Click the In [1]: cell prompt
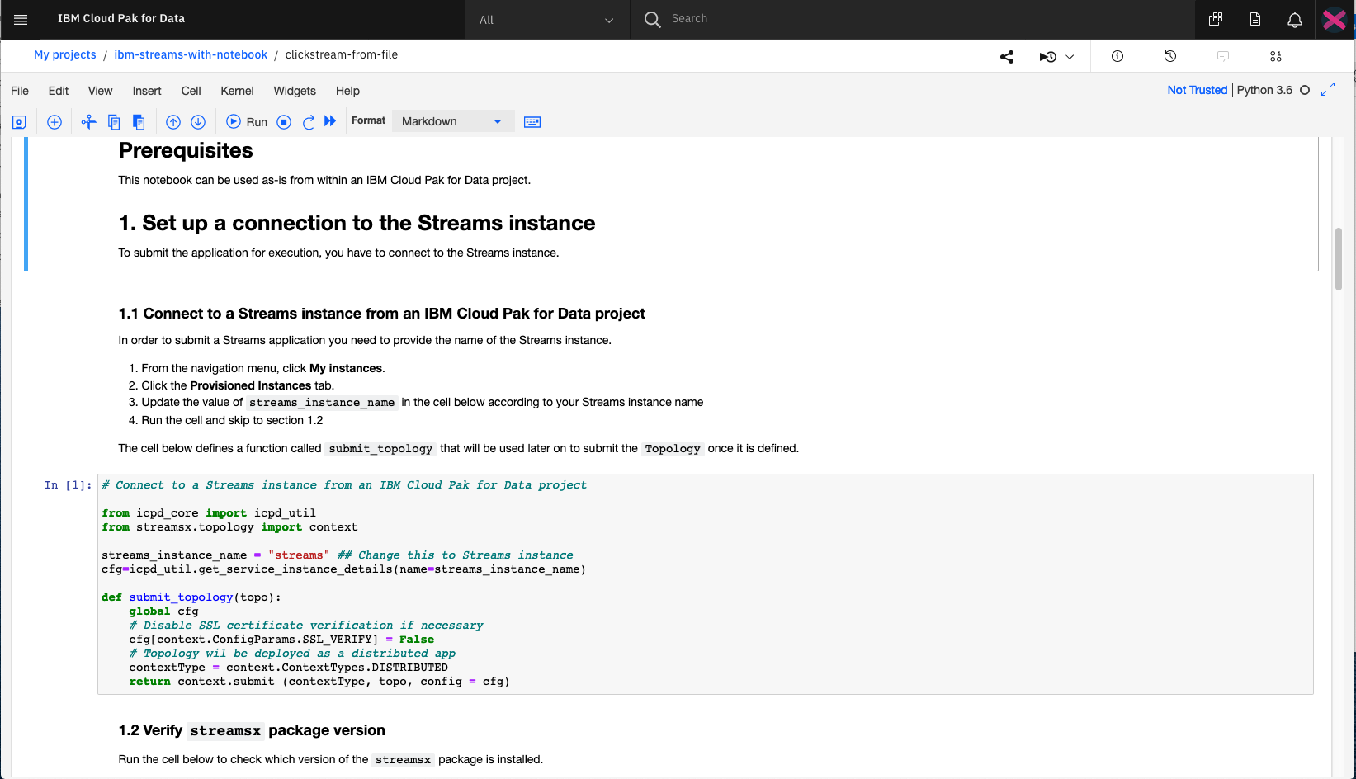Image resolution: width=1356 pixels, height=779 pixels. [69, 485]
